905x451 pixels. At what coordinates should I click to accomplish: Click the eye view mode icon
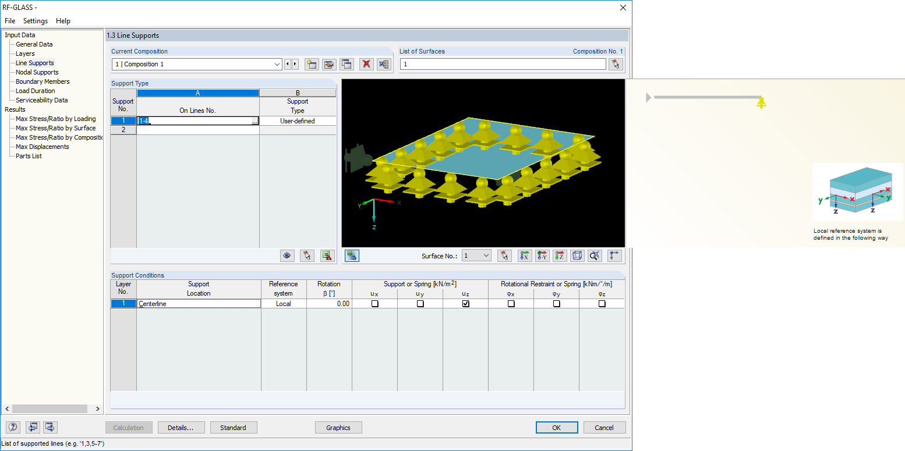[x=287, y=255]
